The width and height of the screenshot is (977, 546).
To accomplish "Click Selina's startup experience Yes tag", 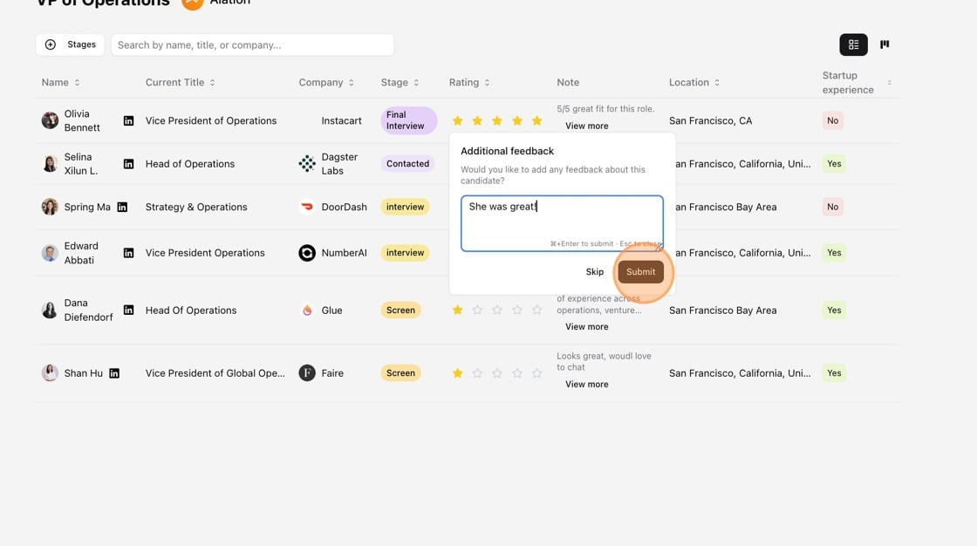I will (834, 164).
